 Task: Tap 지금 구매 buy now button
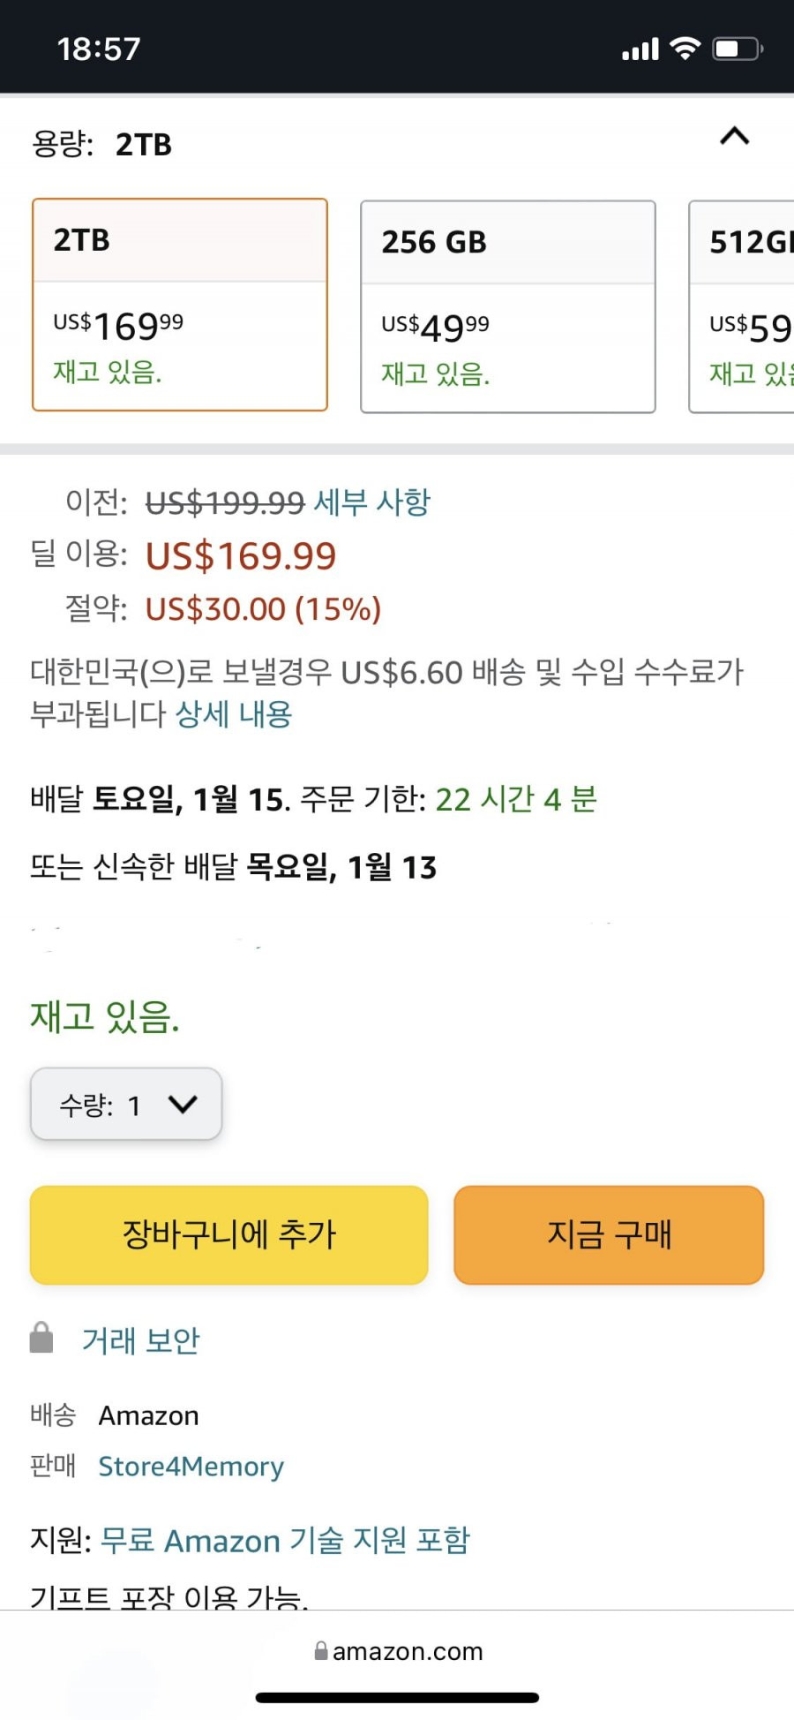click(609, 1234)
